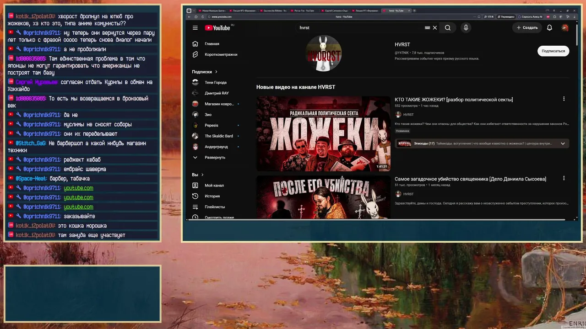The height and width of the screenshot is (329, 586).
Task: Open the HVRST channel name link
Action: [402, 44]
